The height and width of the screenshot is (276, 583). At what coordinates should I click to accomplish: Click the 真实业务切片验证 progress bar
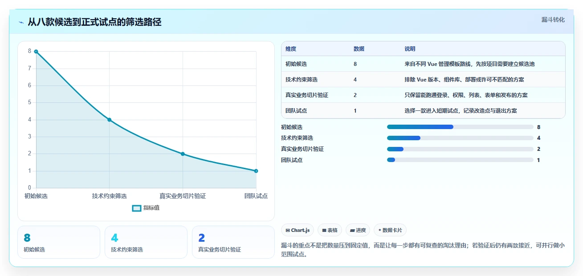pyautogui.click(x=460, y=149)
